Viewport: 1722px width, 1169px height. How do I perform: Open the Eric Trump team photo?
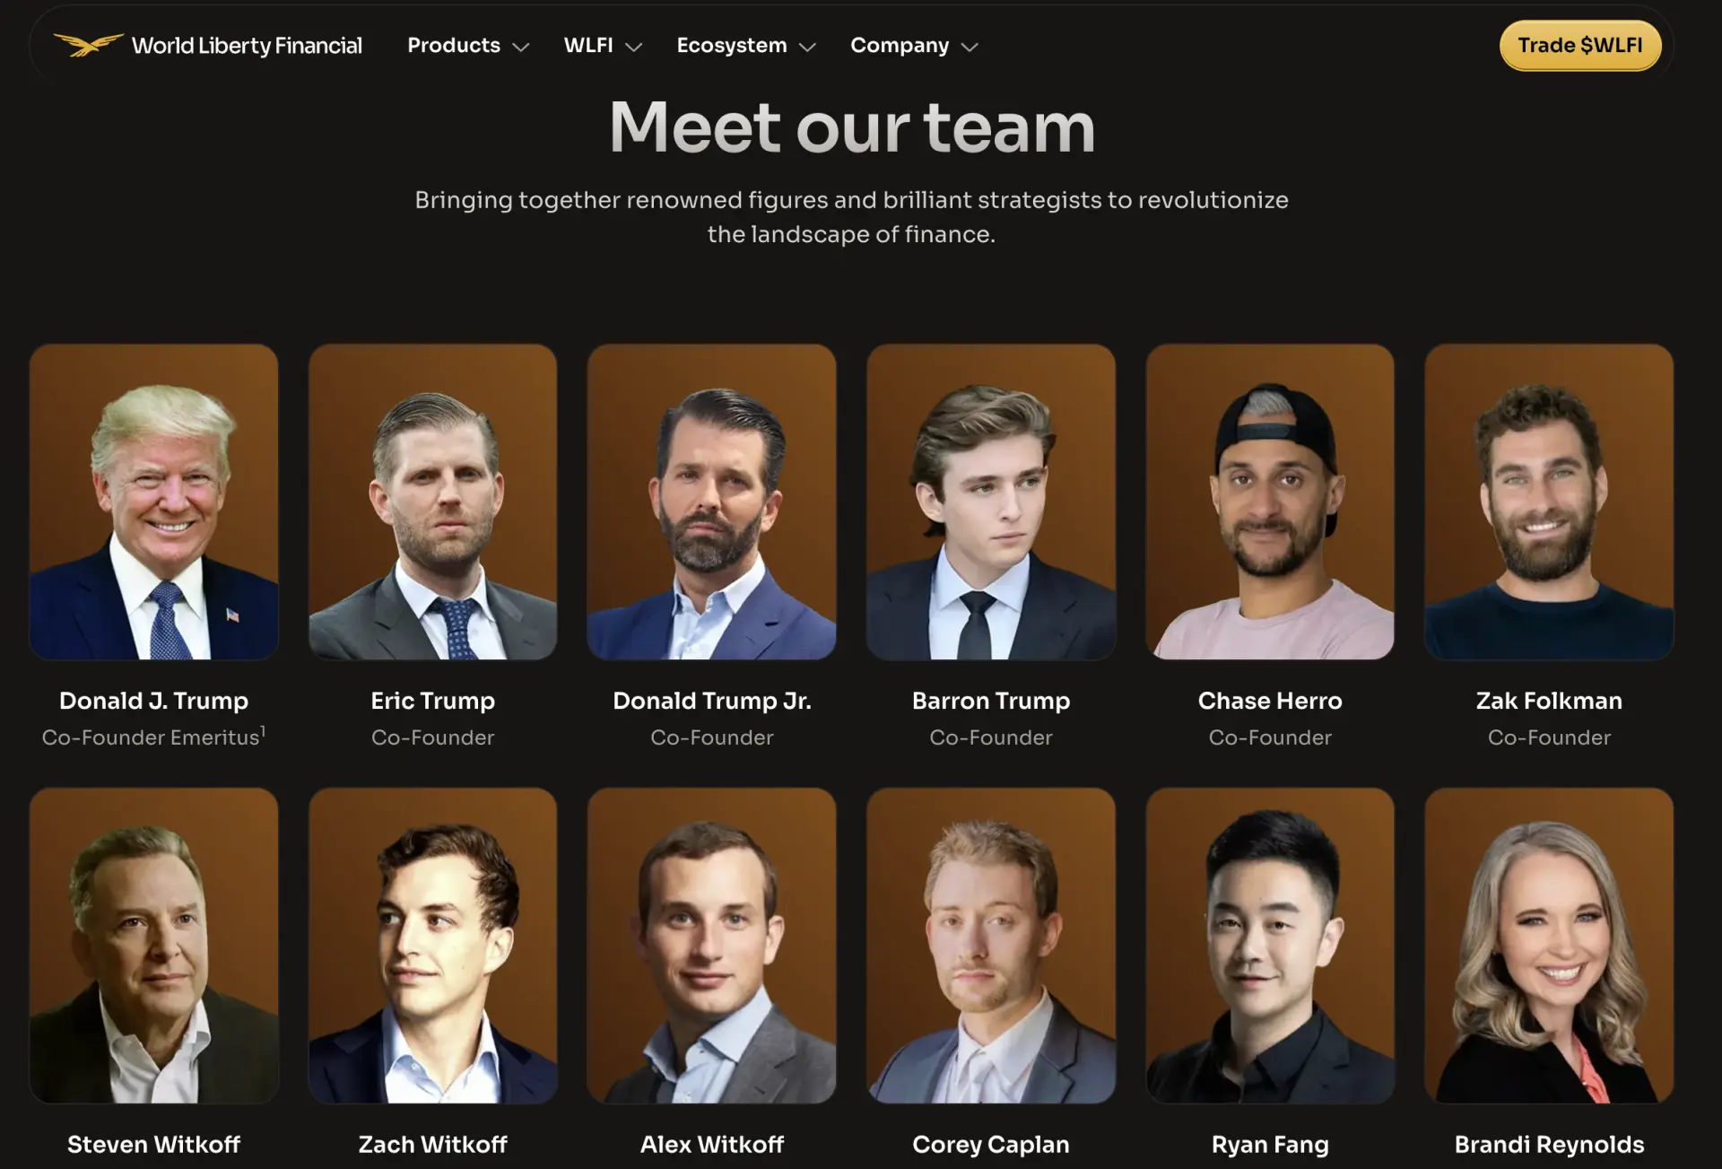point(433,502)
